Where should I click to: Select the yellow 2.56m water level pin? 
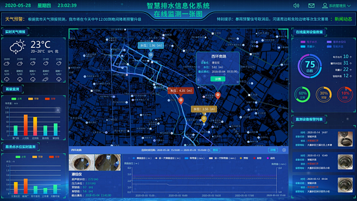click(204, 119)
